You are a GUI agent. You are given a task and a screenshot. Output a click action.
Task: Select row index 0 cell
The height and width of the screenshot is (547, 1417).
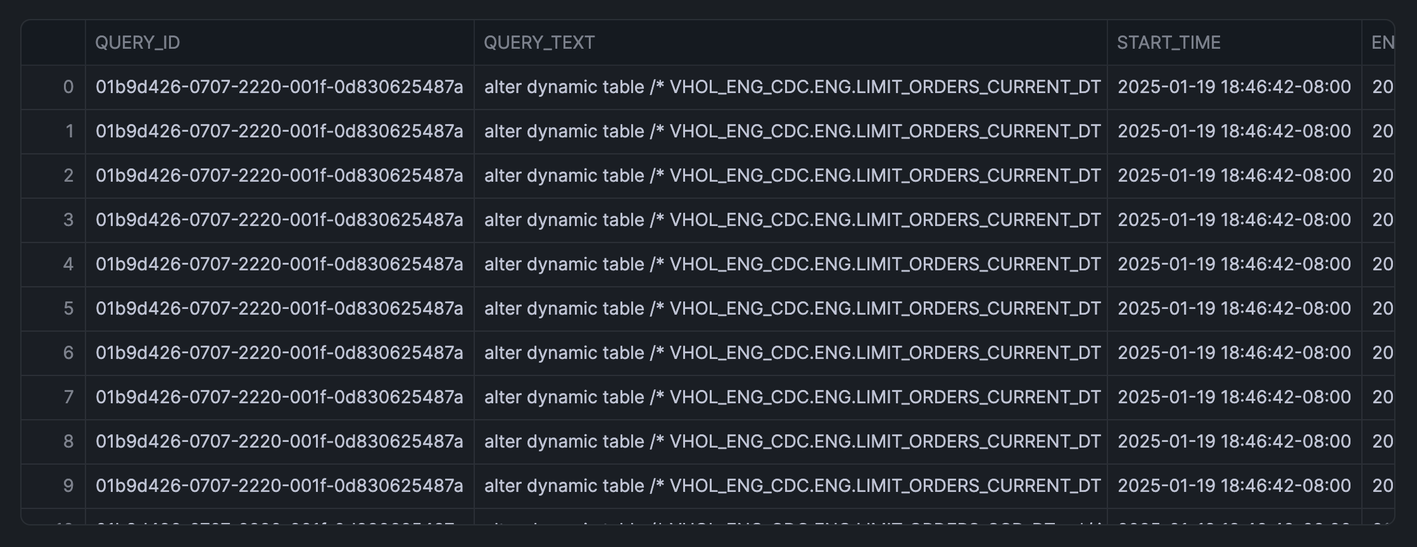coord(68,87)
